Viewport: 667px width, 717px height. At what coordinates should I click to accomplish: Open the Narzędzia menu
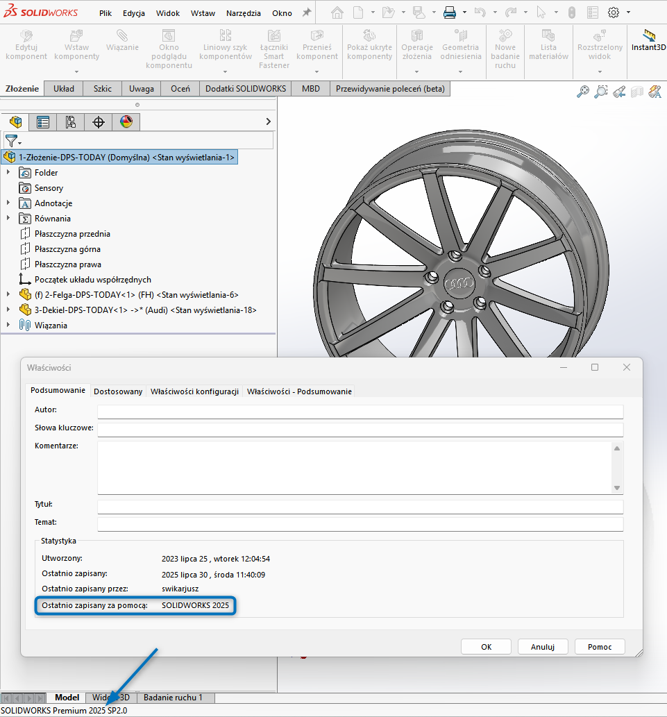(243, 13)
